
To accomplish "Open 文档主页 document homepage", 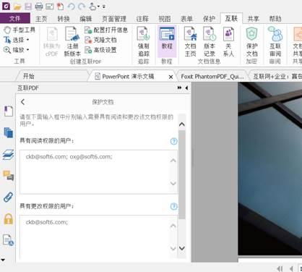I will (190, 41).
